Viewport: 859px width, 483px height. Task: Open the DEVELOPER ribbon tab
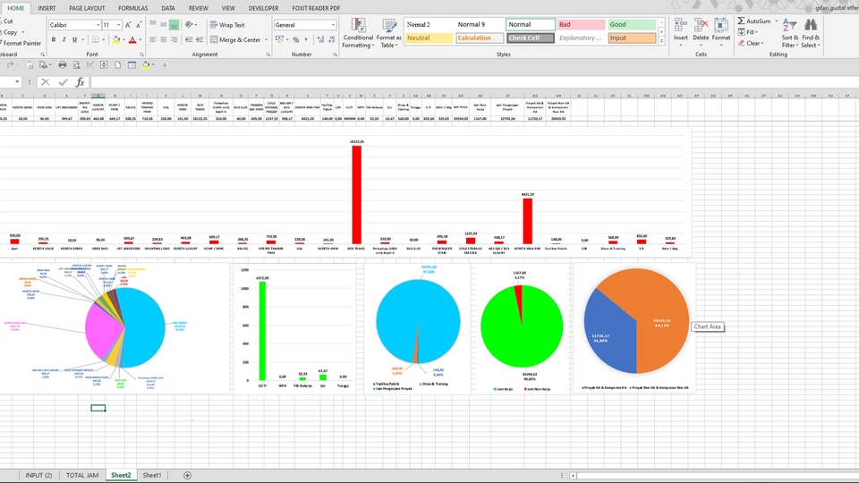point(263,8)
